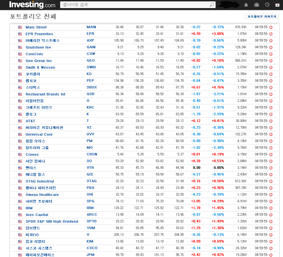Click the 0.00% change for VTR
Viewport: 283px width, 257px height.
[219, 168]
